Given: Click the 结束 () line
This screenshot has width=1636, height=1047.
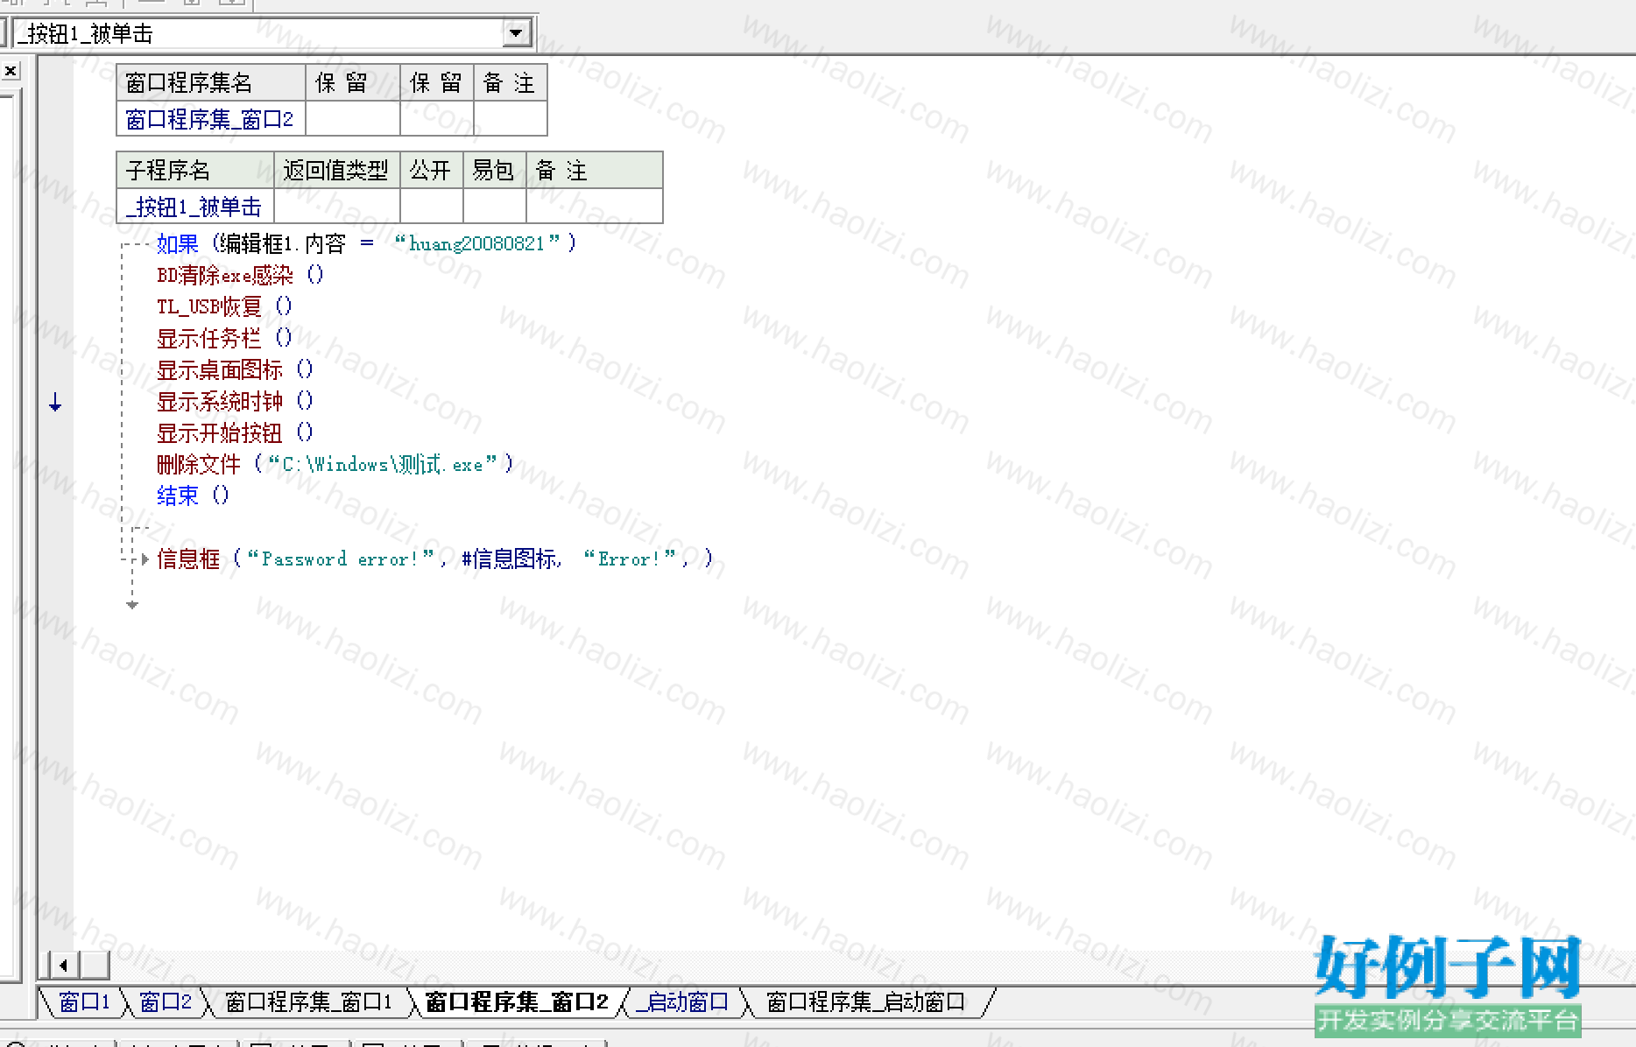Looking at the screenshot, I should pos(193,495).
